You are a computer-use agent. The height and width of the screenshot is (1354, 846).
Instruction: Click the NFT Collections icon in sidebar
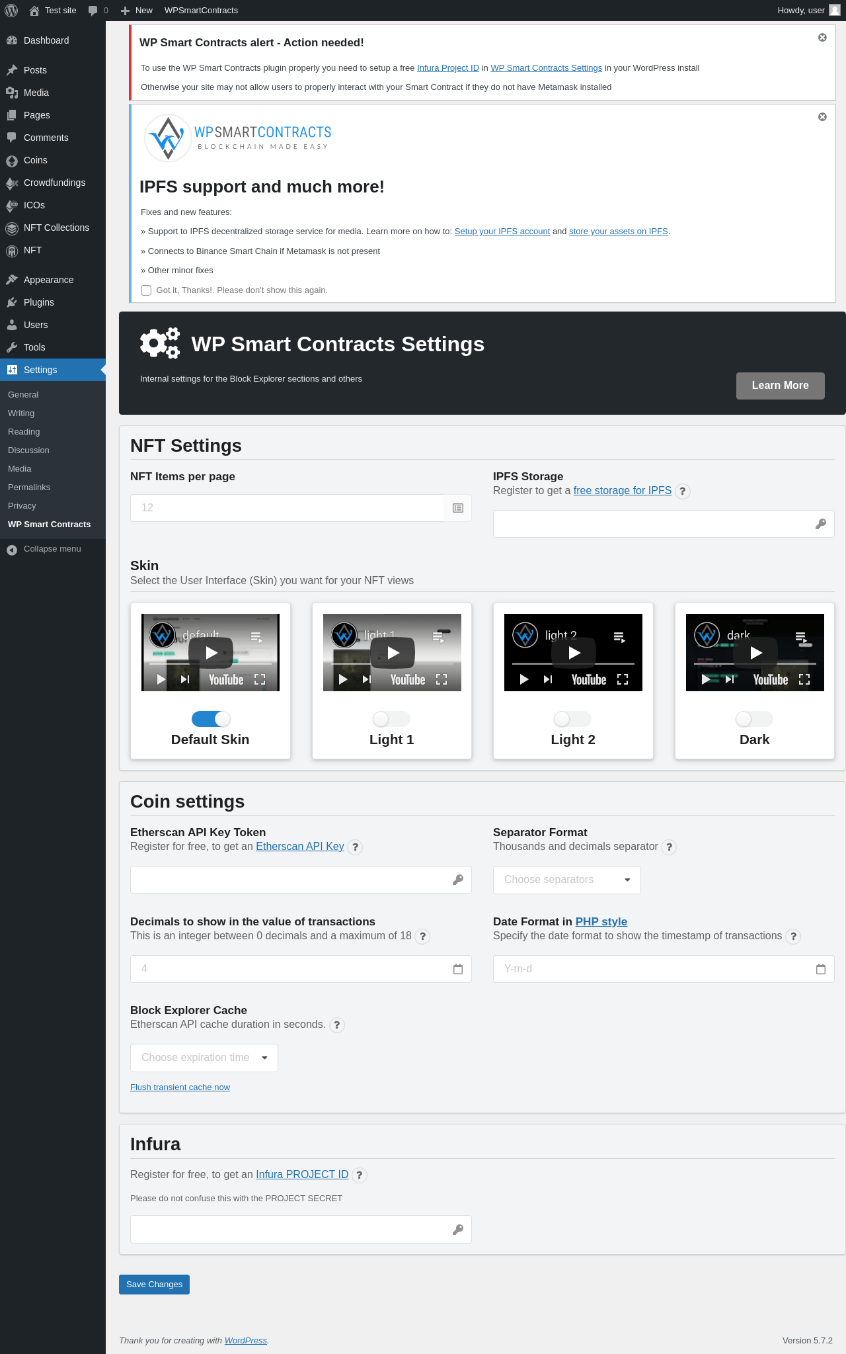pos(12,228)
